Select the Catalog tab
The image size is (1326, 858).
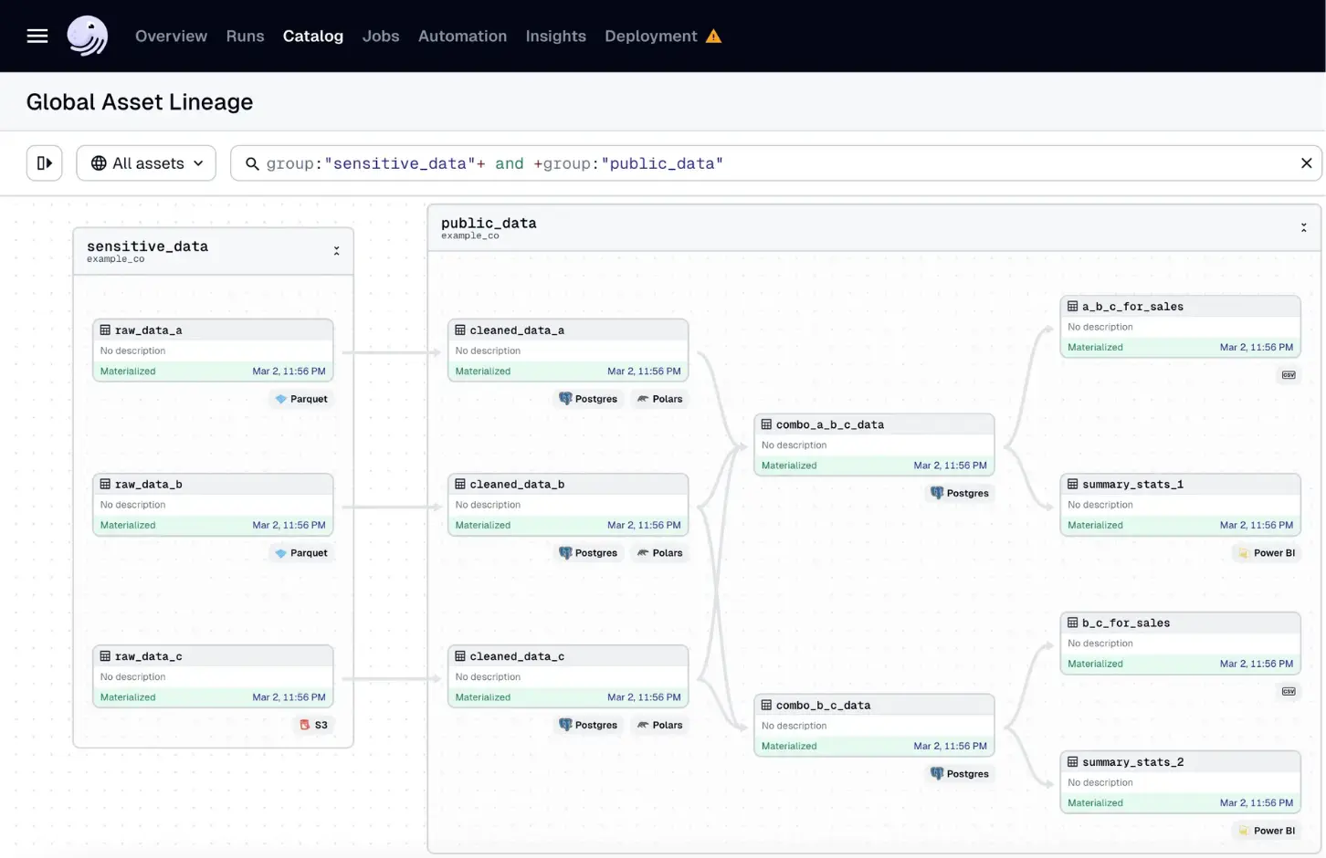[313, 36]
